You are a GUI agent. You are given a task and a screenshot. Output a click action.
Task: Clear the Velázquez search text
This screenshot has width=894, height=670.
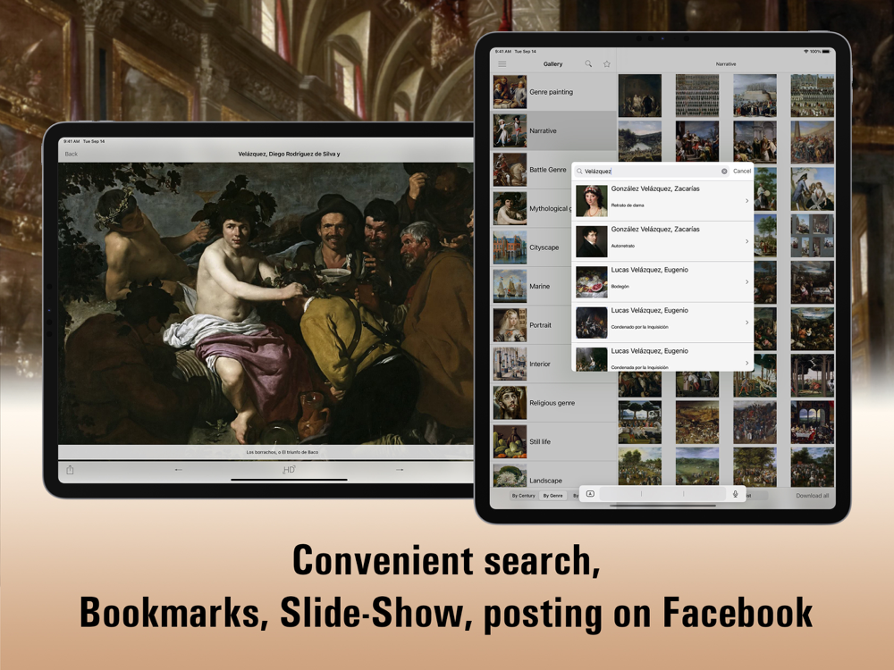(x=724, y=171)
